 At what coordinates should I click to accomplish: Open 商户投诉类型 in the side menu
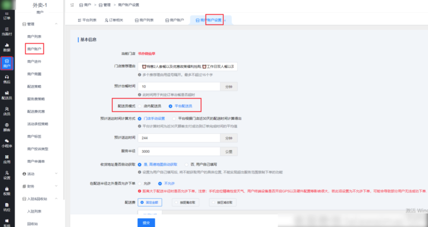click(38, 149)
